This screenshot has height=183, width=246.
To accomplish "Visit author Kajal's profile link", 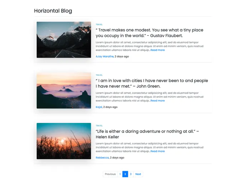I will [99, 107].
